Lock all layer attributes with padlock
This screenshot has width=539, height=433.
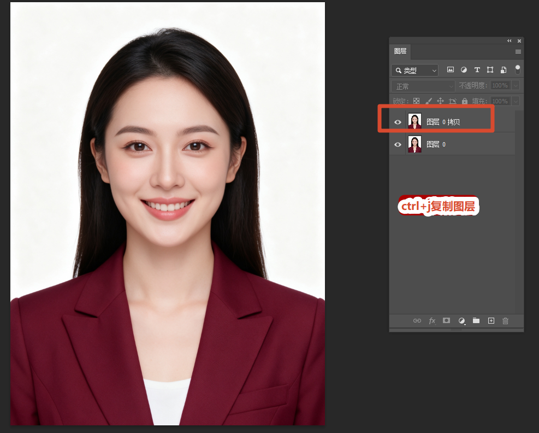(465, 101)
